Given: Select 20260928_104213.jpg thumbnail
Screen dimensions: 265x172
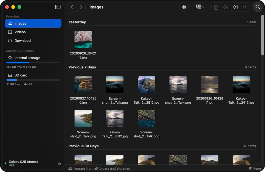Looking at the screenshot, I should (83, 39).
